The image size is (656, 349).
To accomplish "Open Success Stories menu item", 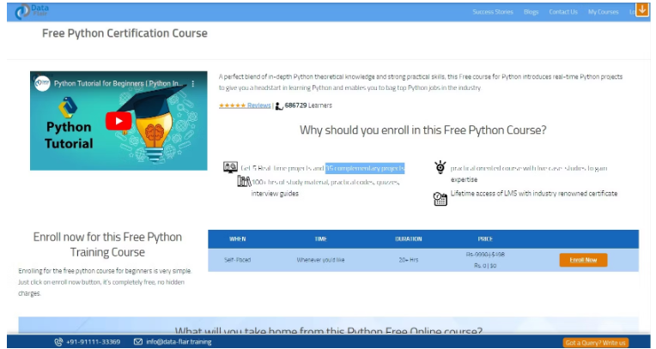I will pyautogui.click(x=493, y=12).
